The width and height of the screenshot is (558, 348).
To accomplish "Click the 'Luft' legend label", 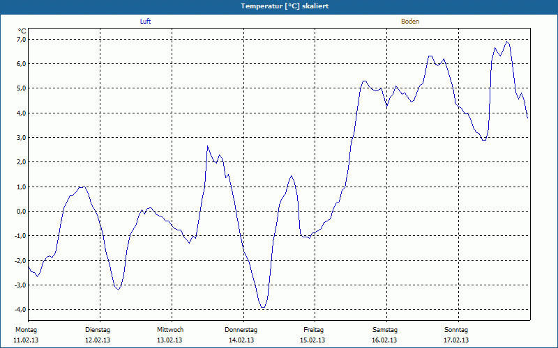I will 145,22.
